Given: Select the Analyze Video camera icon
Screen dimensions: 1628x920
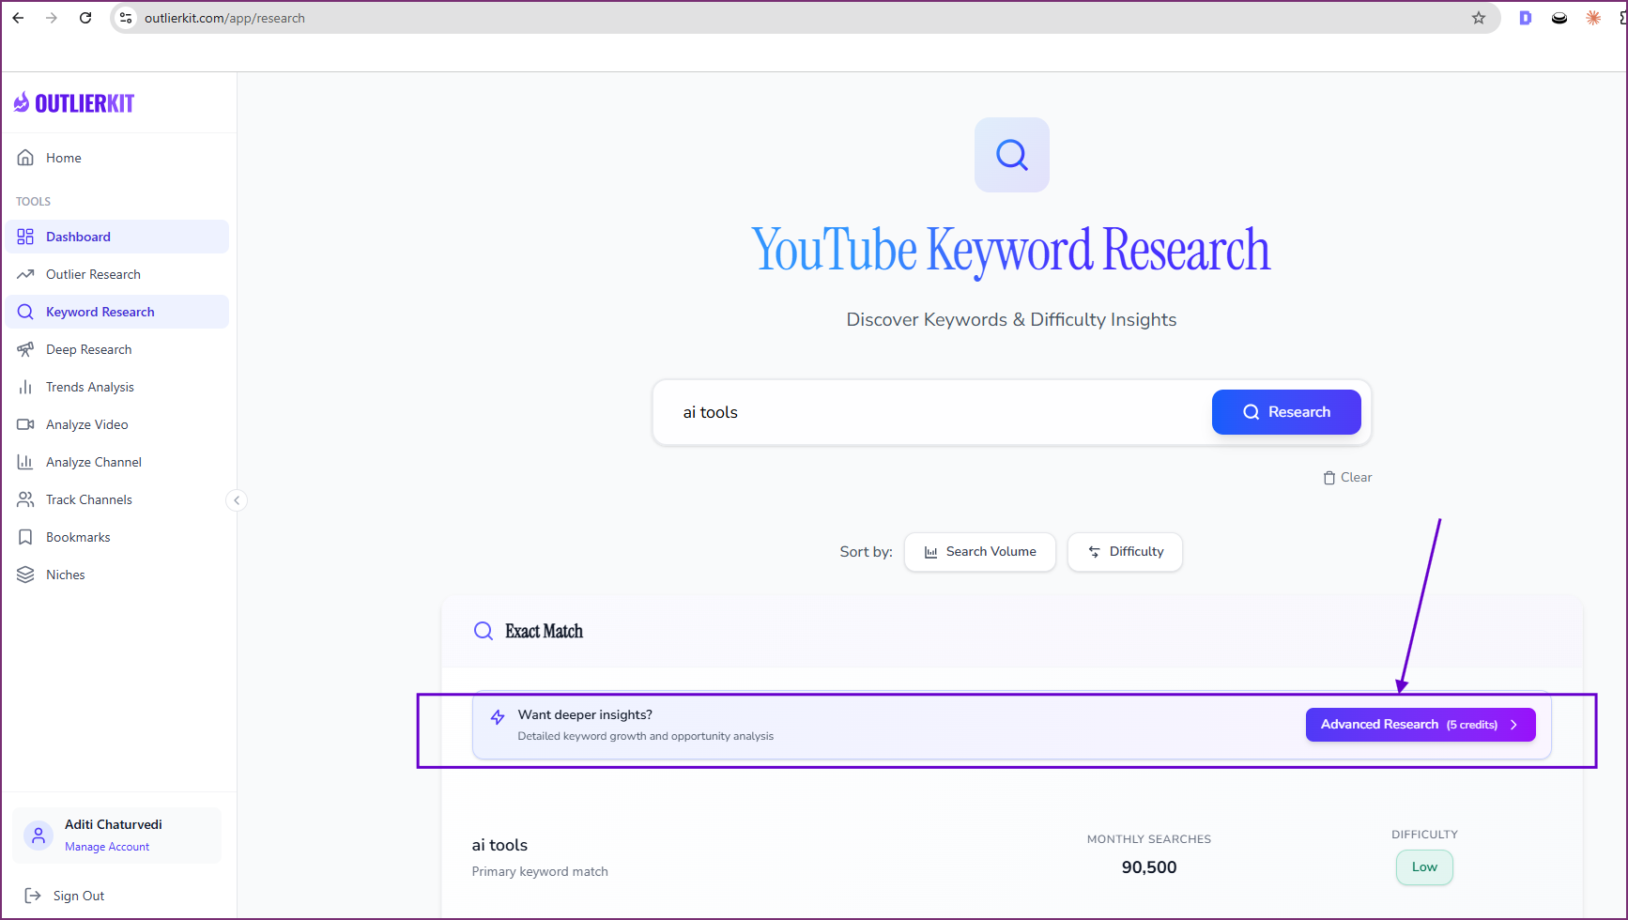Looking at the screenshot, I should pos(25,423).
